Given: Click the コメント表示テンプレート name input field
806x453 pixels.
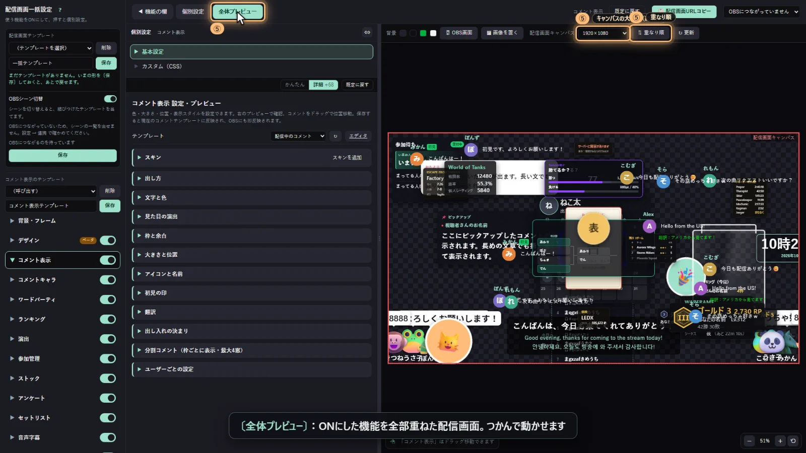Looking at the screenshot, I should (51, 205).
